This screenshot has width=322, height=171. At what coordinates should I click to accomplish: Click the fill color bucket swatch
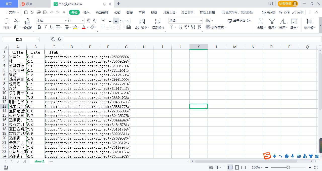(x=75, y=27)
